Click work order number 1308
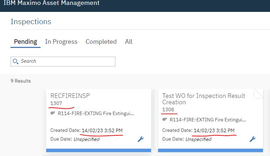The image size is (270, 156). (x=168, y=109)
